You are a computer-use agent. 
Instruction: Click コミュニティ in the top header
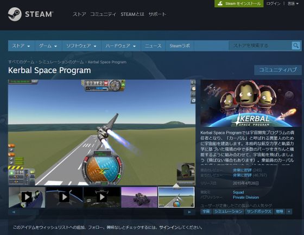103,14
